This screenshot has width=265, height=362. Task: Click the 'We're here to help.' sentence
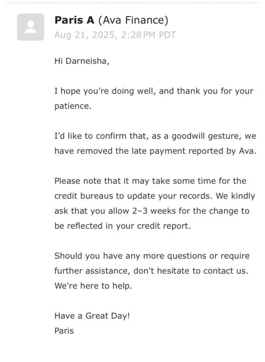point(93,286)
